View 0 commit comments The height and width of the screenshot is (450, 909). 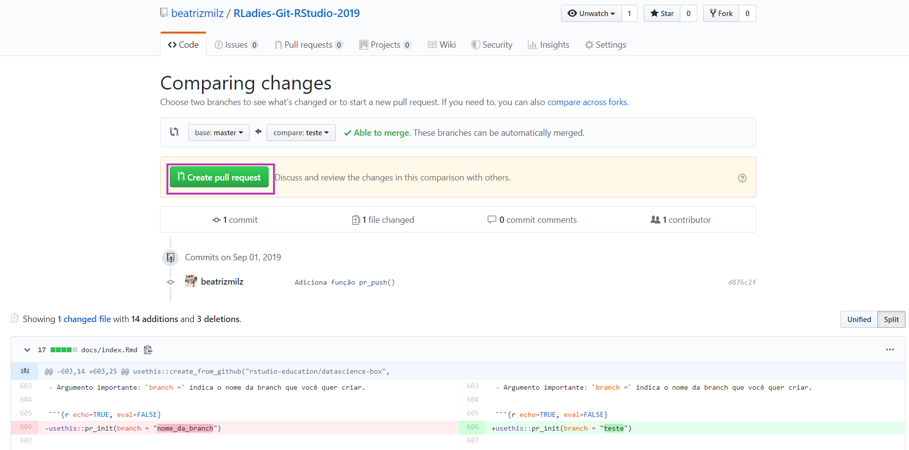coord(532,220)
